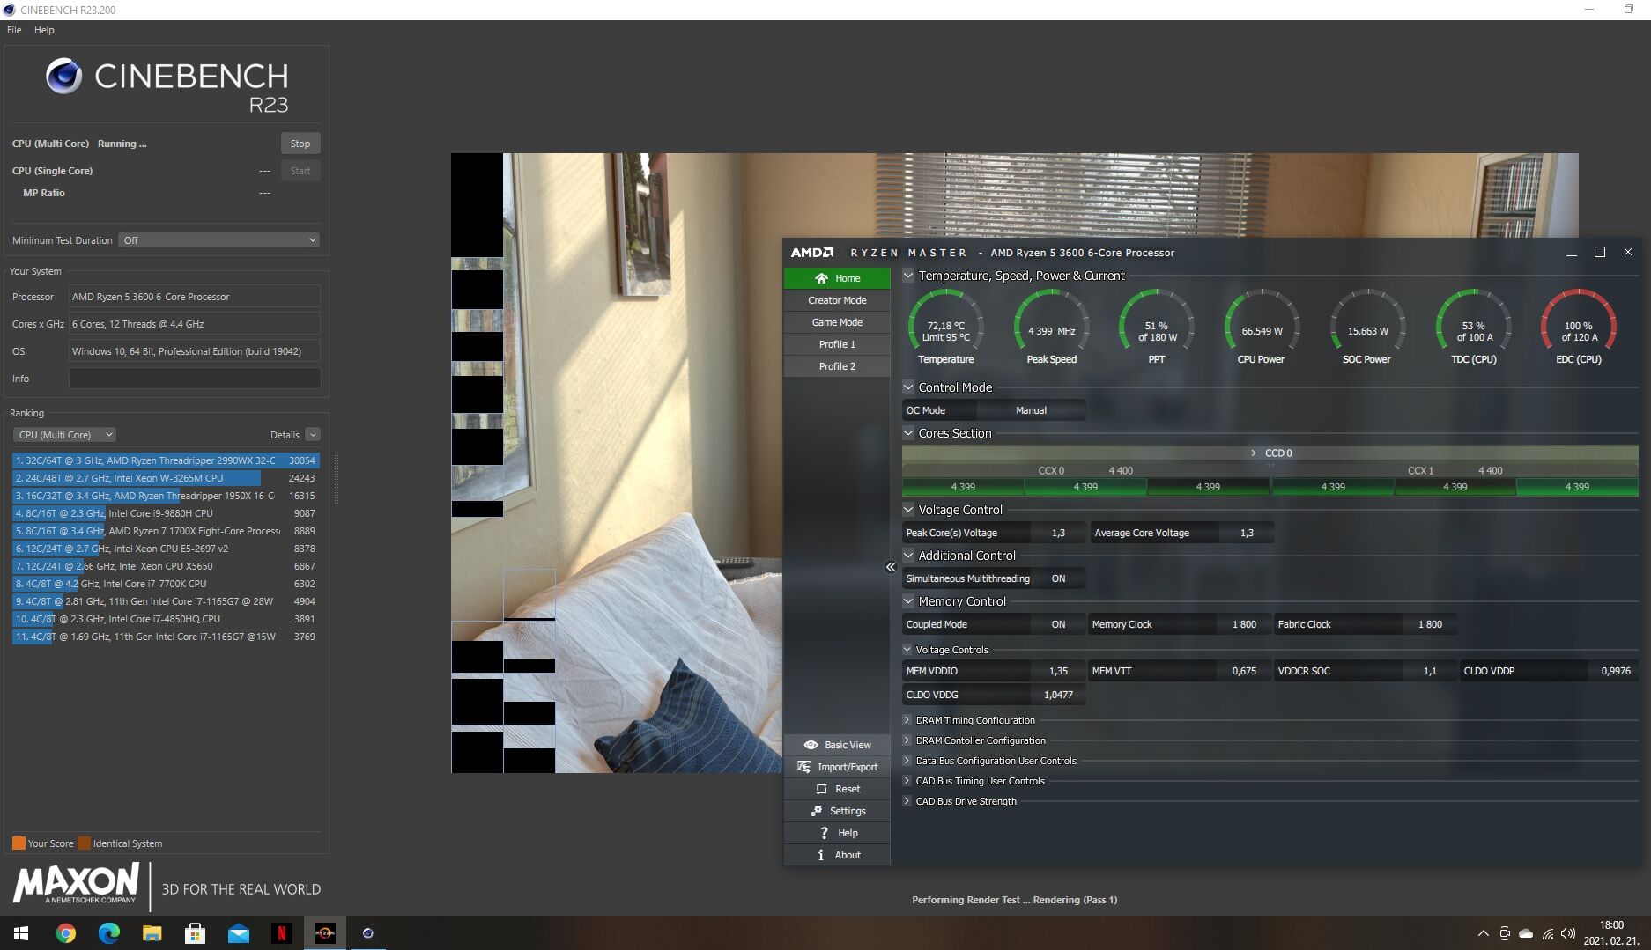Open the Mail app from the taskbar

pyautogui.click(x=238, y=933)
